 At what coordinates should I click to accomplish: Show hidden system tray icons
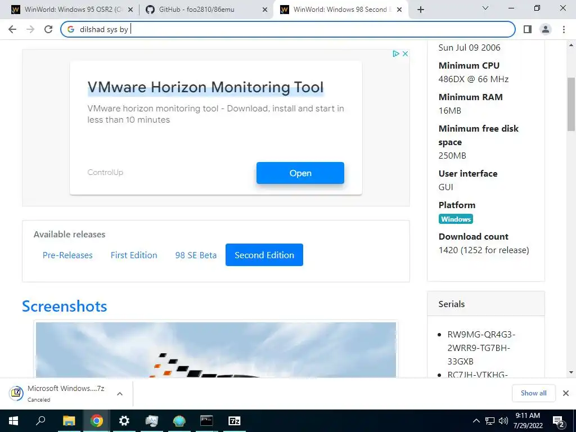pos(476,421)
